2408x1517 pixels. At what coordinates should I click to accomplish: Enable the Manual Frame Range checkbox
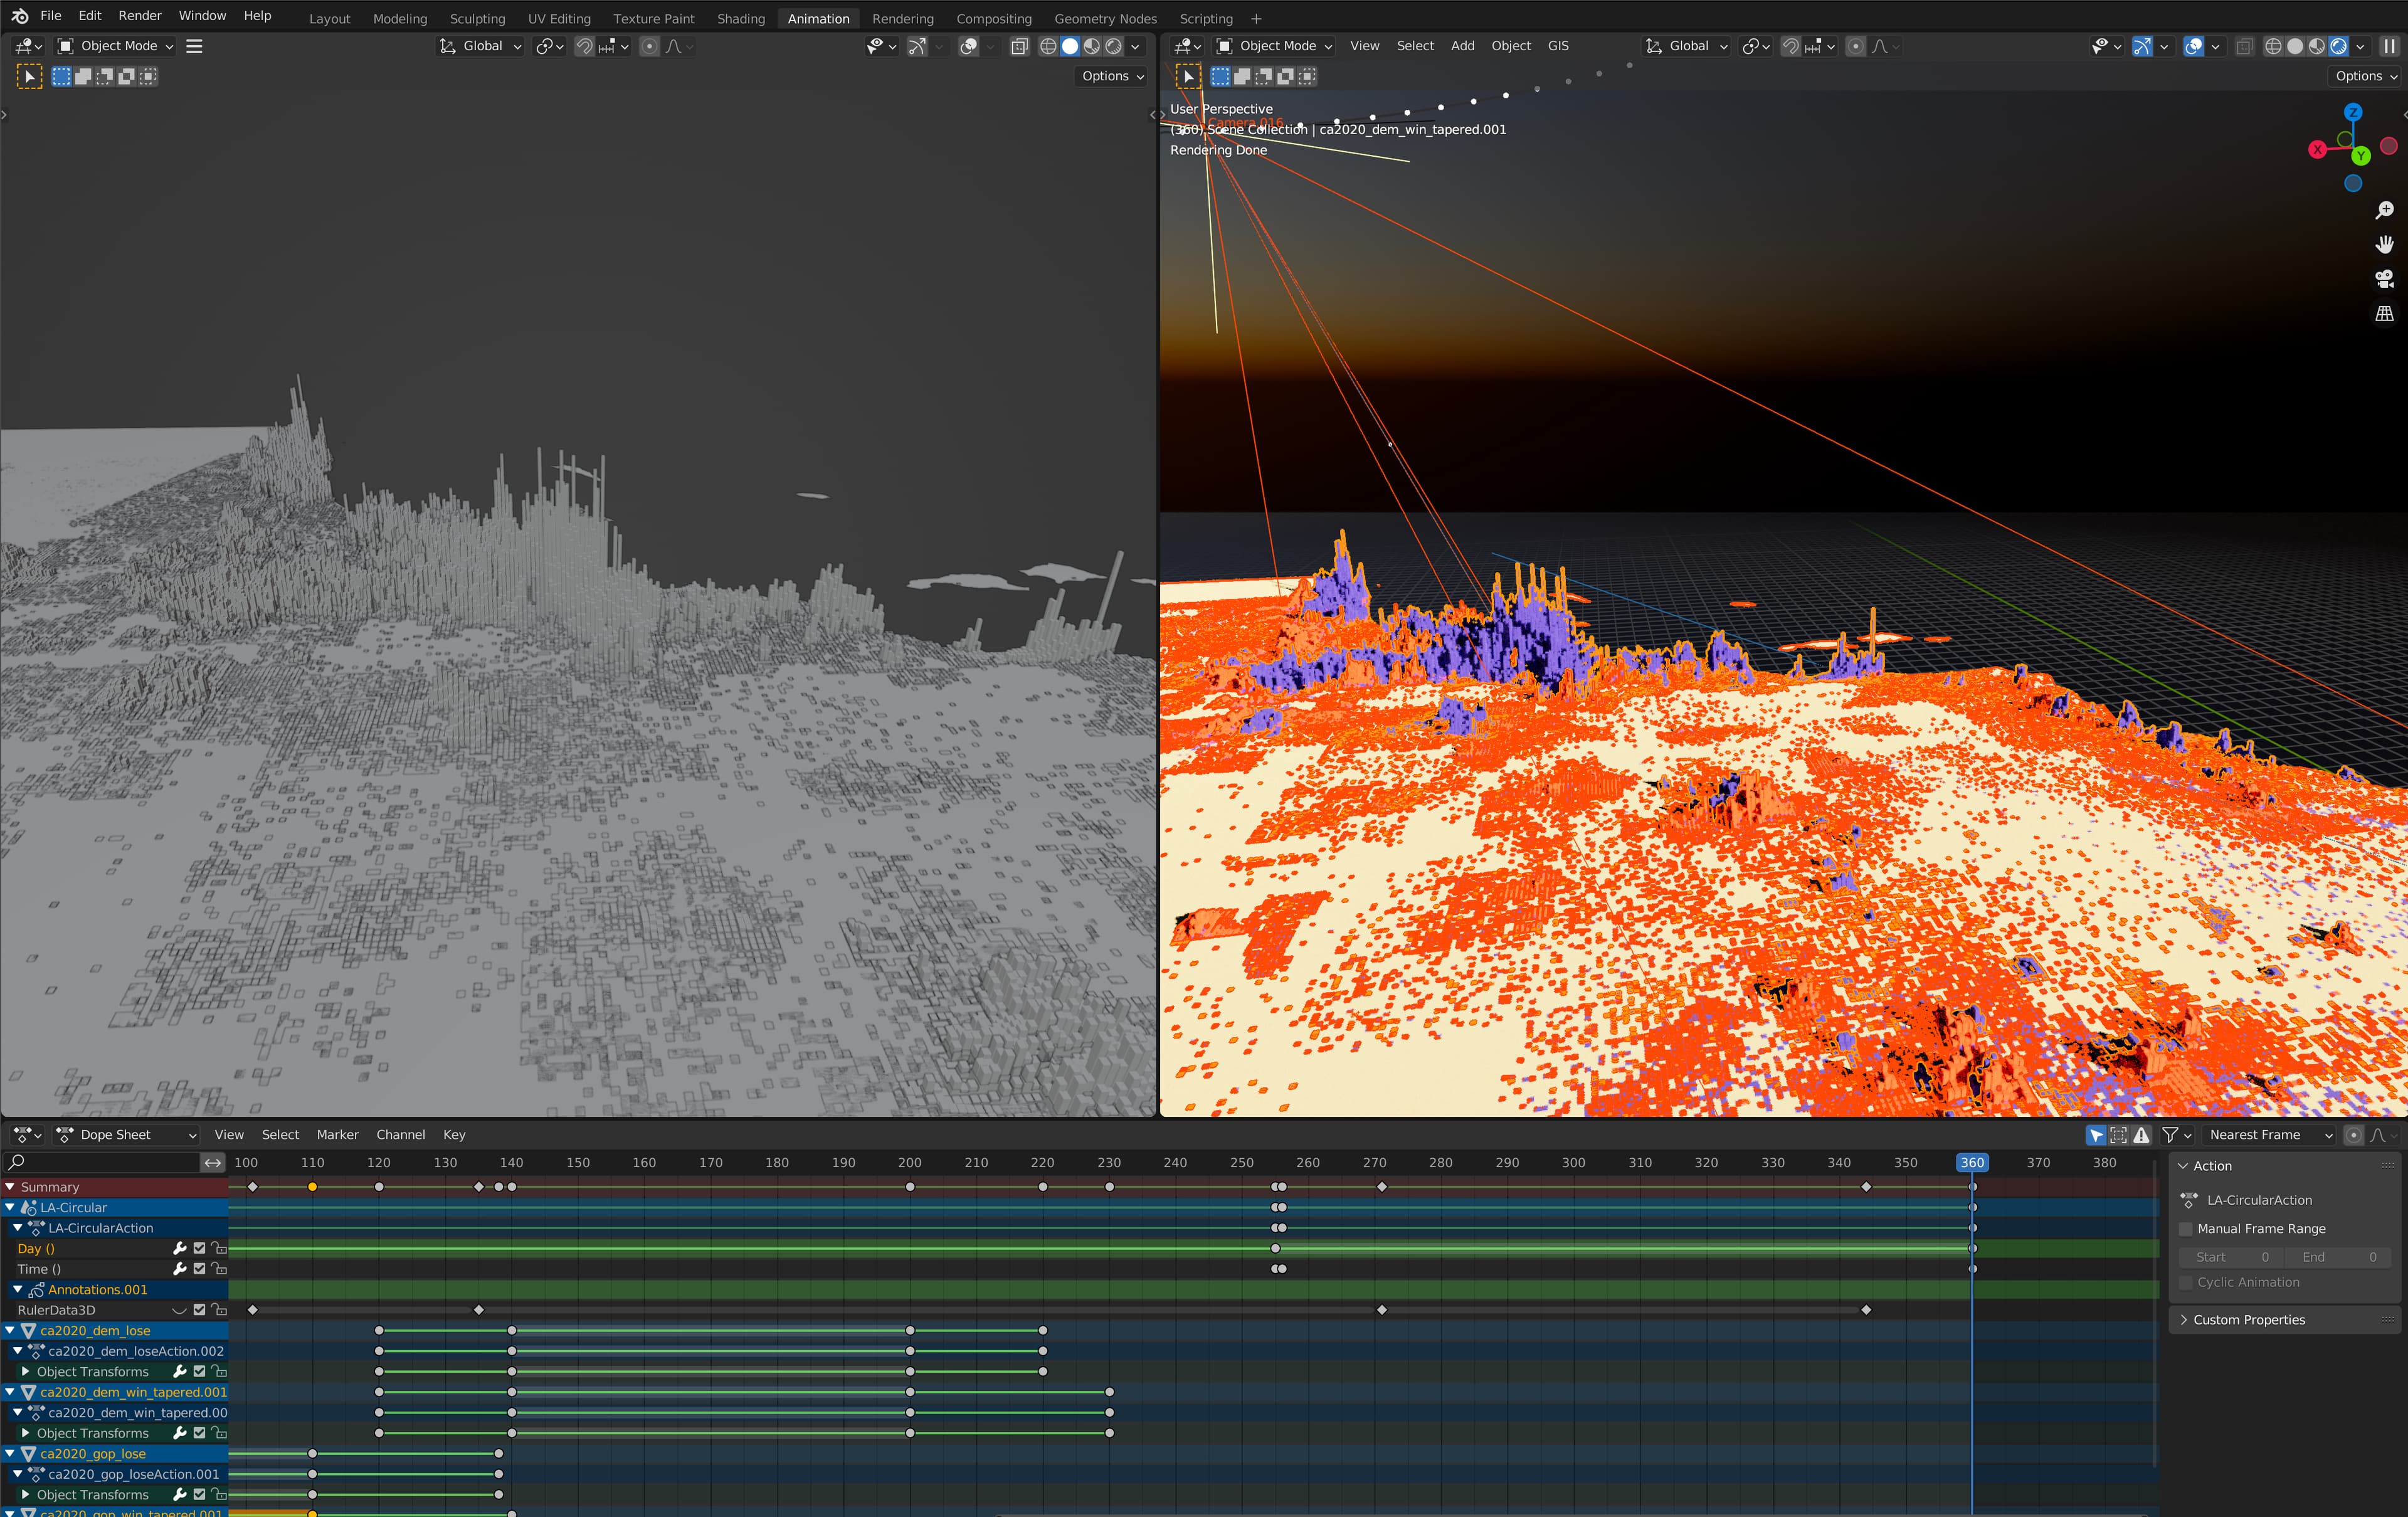(2185, 1229)
